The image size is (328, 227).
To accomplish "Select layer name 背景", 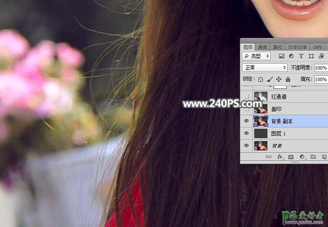I will click(277, 146).
